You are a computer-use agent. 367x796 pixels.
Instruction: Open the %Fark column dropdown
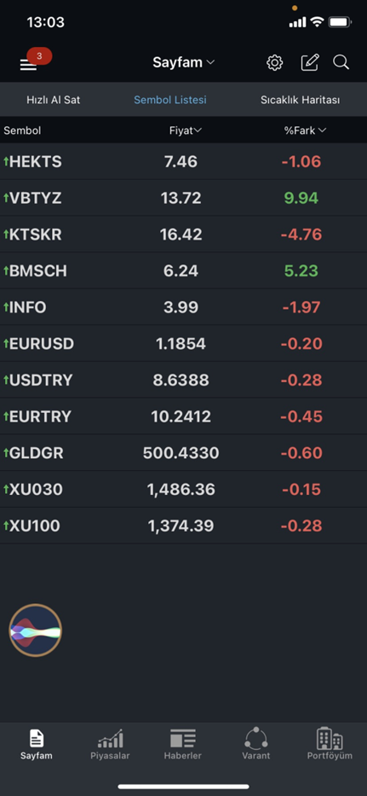[x=305, y=131]
